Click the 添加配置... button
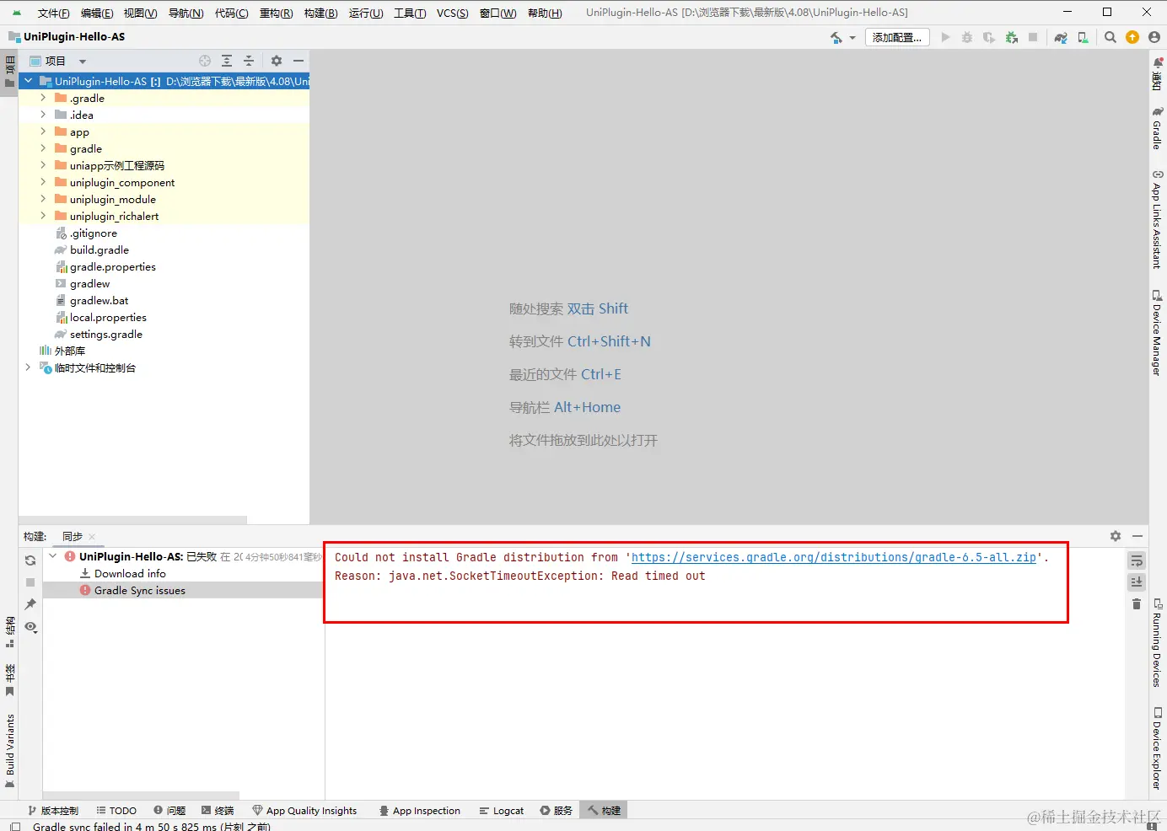1167x831 pixels. [897, 37]
